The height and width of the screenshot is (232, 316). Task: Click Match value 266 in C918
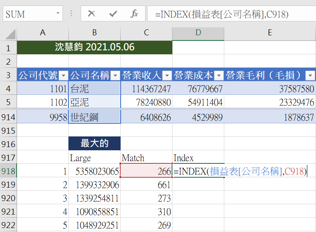point(146,171)
